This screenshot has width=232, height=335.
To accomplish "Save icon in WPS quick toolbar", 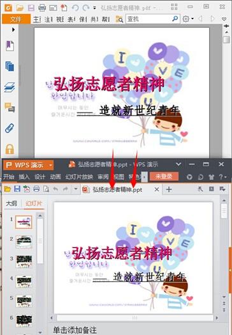I will pos(17,189).
